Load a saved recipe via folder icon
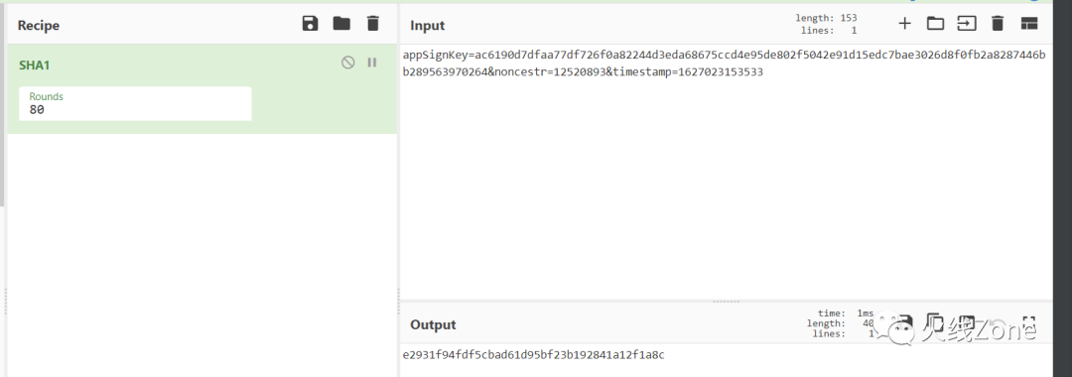The height and width of the screenshot is (377, 1072). [x=341, y=24]
